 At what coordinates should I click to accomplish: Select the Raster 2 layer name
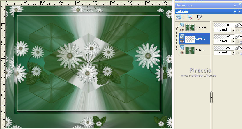tap(200, 39)
